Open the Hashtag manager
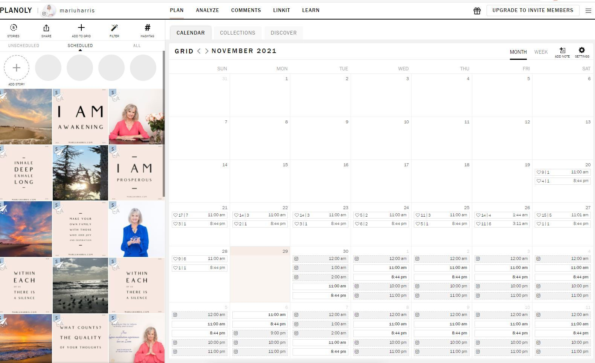 coord(147,30)
